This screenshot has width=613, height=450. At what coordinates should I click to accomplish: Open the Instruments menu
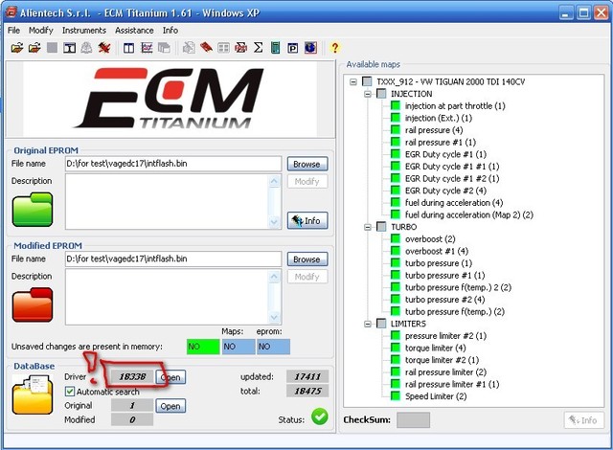[x=84, y=30]
